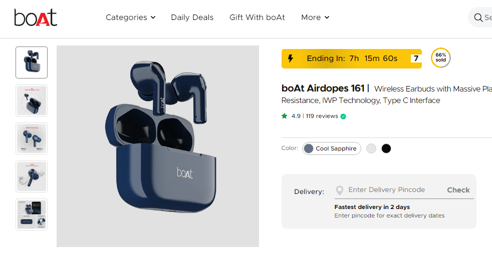Open Gift With boAt page

257,17
